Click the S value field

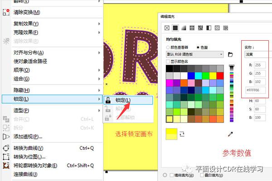(260, 109)
